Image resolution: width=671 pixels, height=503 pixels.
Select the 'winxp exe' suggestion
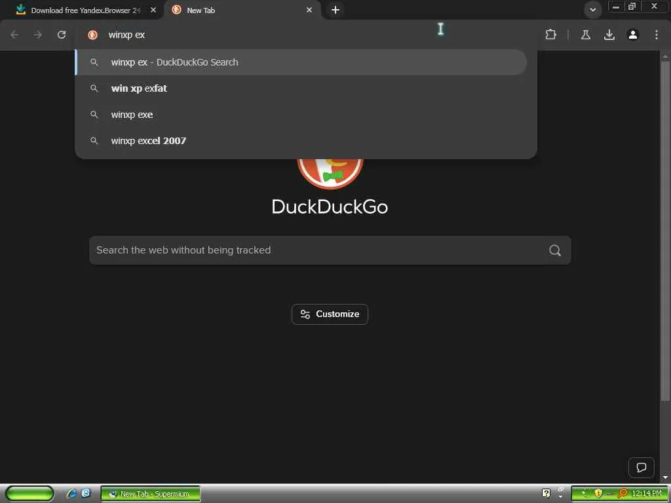(x=306, y=115)
